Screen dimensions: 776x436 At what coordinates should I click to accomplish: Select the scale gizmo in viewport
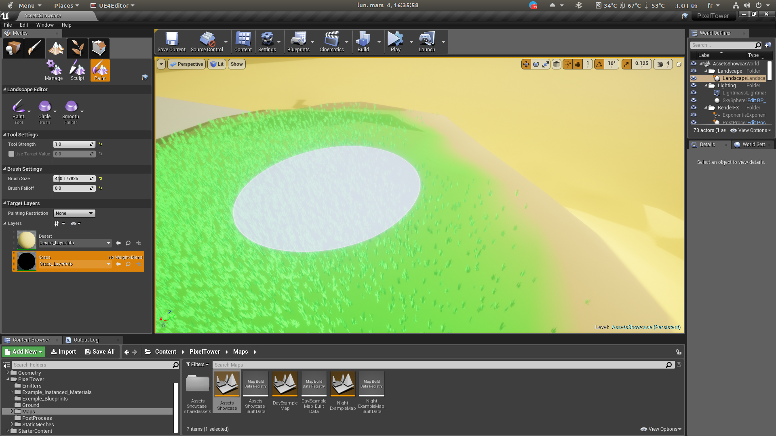click(546, 64)
